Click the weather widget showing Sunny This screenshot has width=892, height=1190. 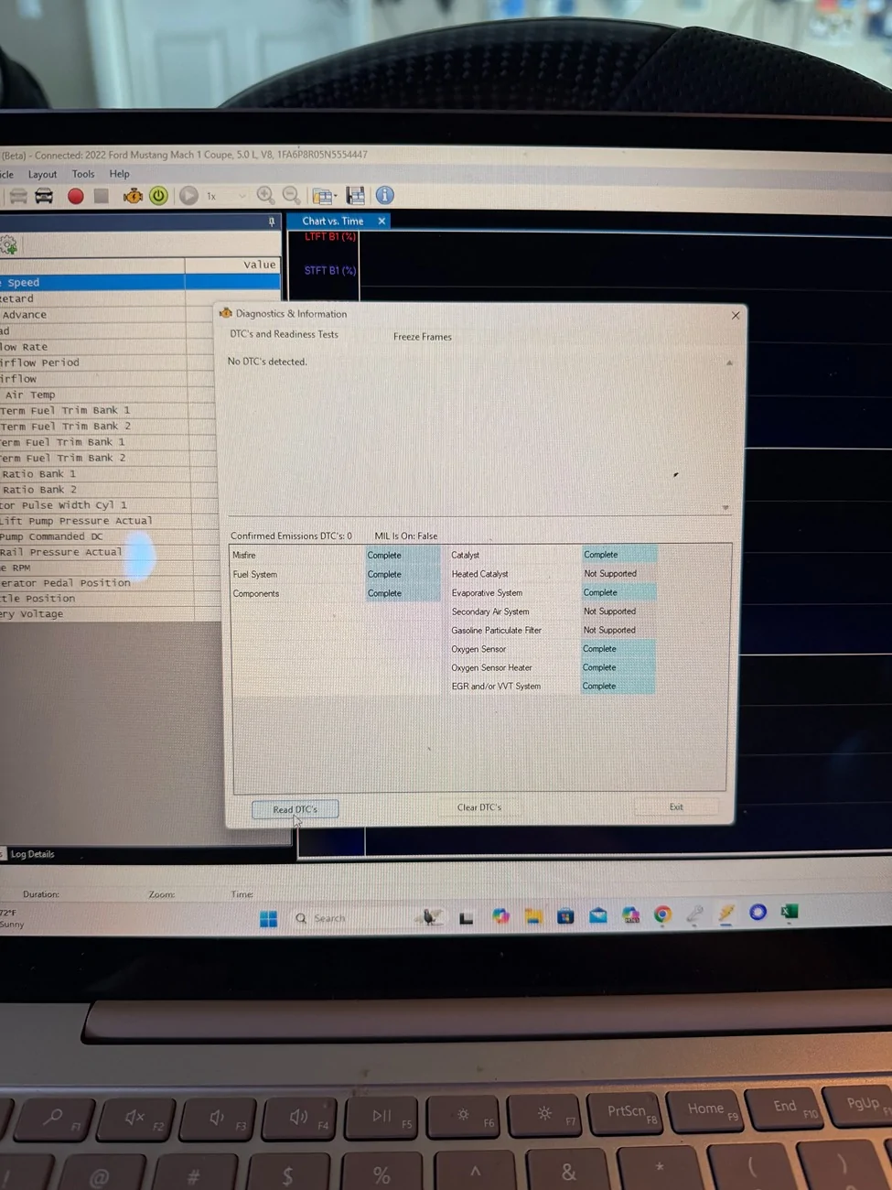click(13, 919)
